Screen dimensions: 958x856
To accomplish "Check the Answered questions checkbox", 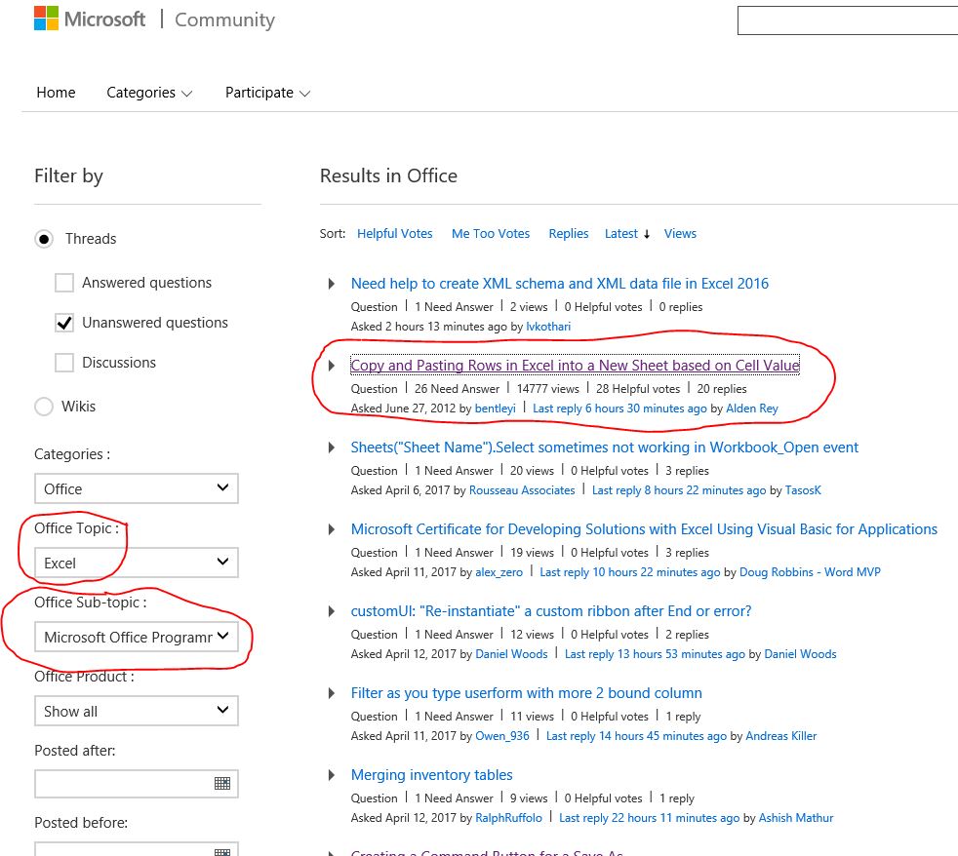I will click(x=64, y=283).
